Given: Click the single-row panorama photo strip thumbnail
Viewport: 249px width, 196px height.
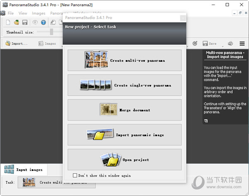Looking at the screenshot, I should 95,85.
